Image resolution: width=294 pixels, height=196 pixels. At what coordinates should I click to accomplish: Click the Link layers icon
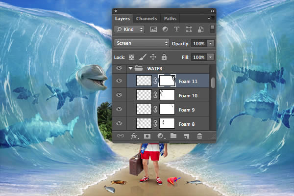coord(121,136)
